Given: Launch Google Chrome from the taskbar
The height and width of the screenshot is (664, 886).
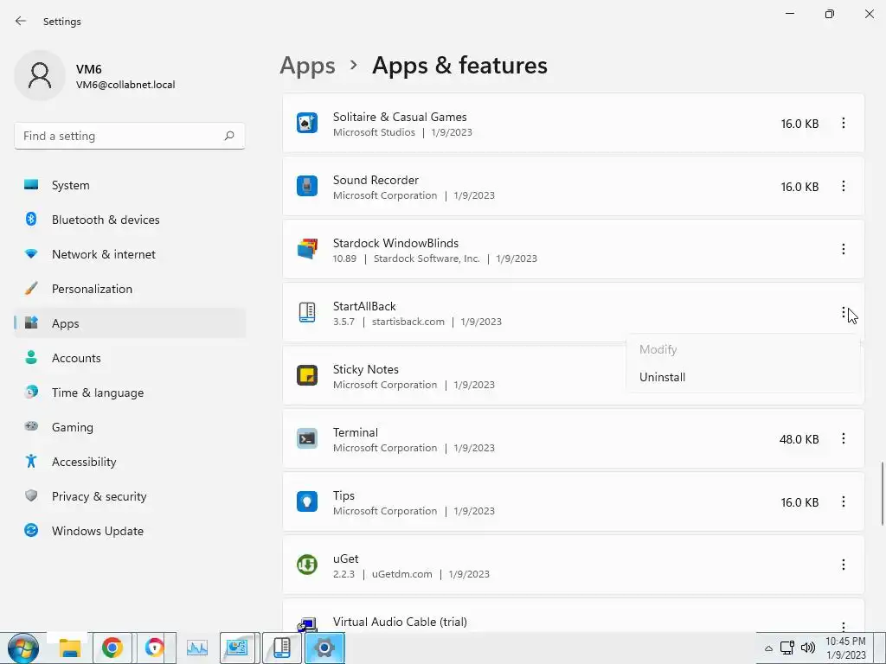Looking at the screenshot, I should 112,648.
